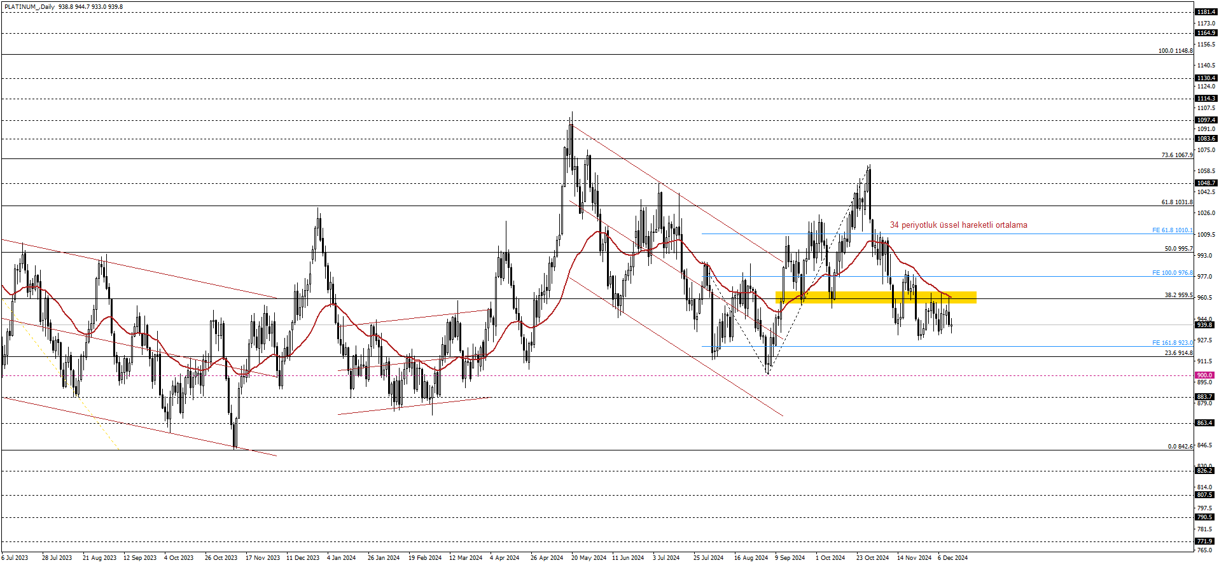Click the '4 Apr 2024' date label
The width and height of the screenshot is (1219, 565).
[x=505, y=558]
